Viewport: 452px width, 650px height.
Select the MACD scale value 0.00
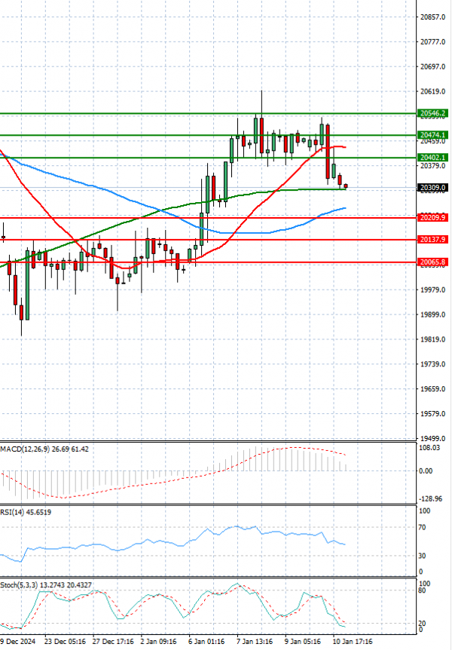click(x=426, y=471)
